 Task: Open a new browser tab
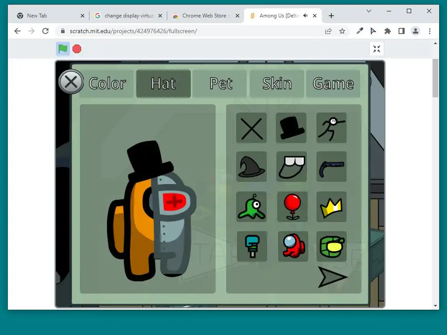click(x=331, y=16)
